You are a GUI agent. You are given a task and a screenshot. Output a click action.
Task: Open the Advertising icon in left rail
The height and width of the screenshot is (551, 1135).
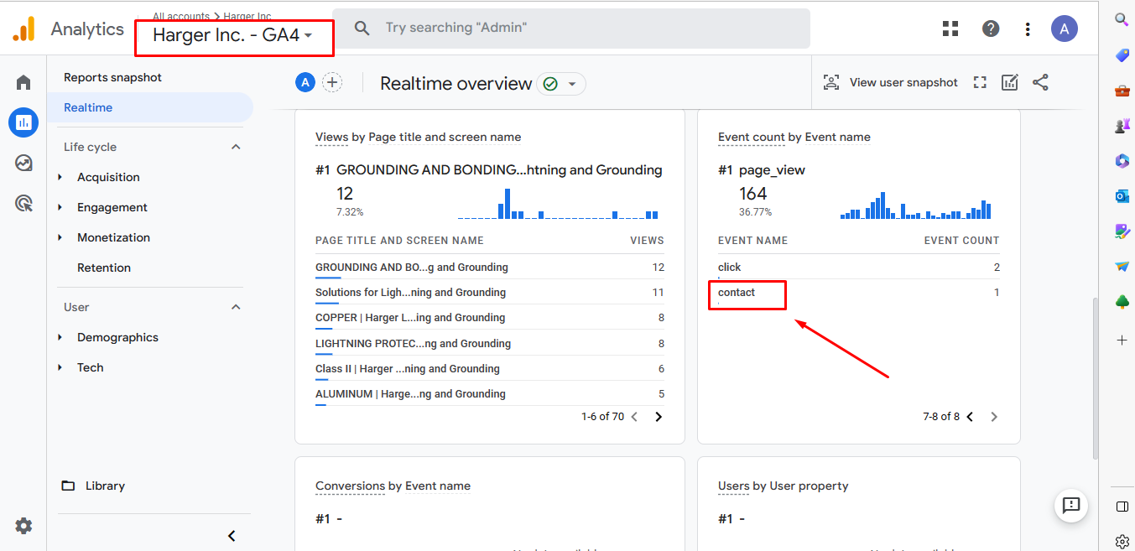pyautogui.click(x=23, y=203)
